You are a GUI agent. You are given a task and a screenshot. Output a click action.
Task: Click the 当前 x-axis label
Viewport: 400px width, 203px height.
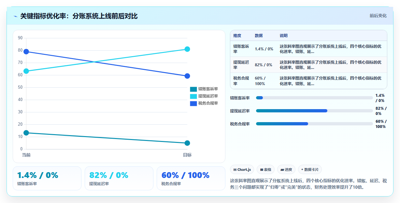coord(26,155)
